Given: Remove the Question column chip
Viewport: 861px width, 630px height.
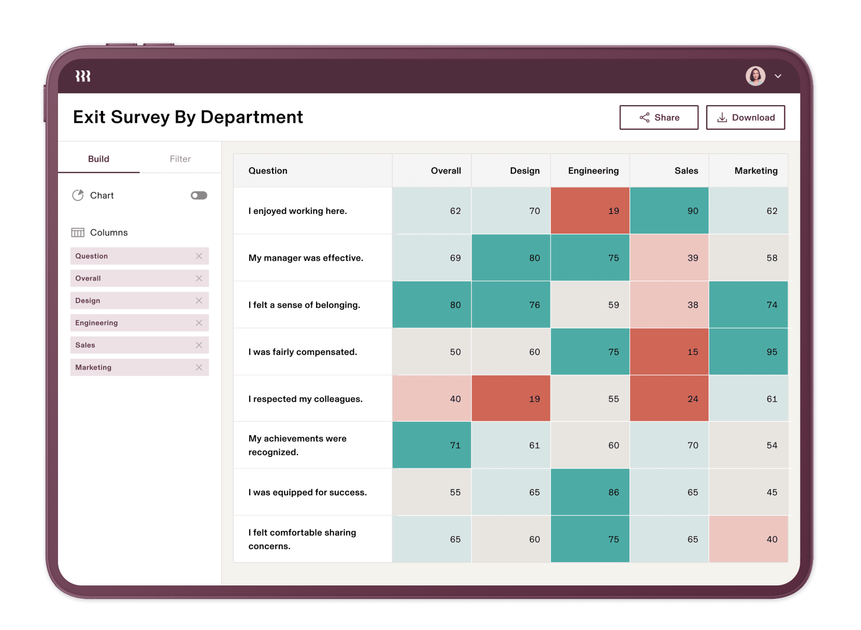Looking at the screenshot, I should pos(199,256).
